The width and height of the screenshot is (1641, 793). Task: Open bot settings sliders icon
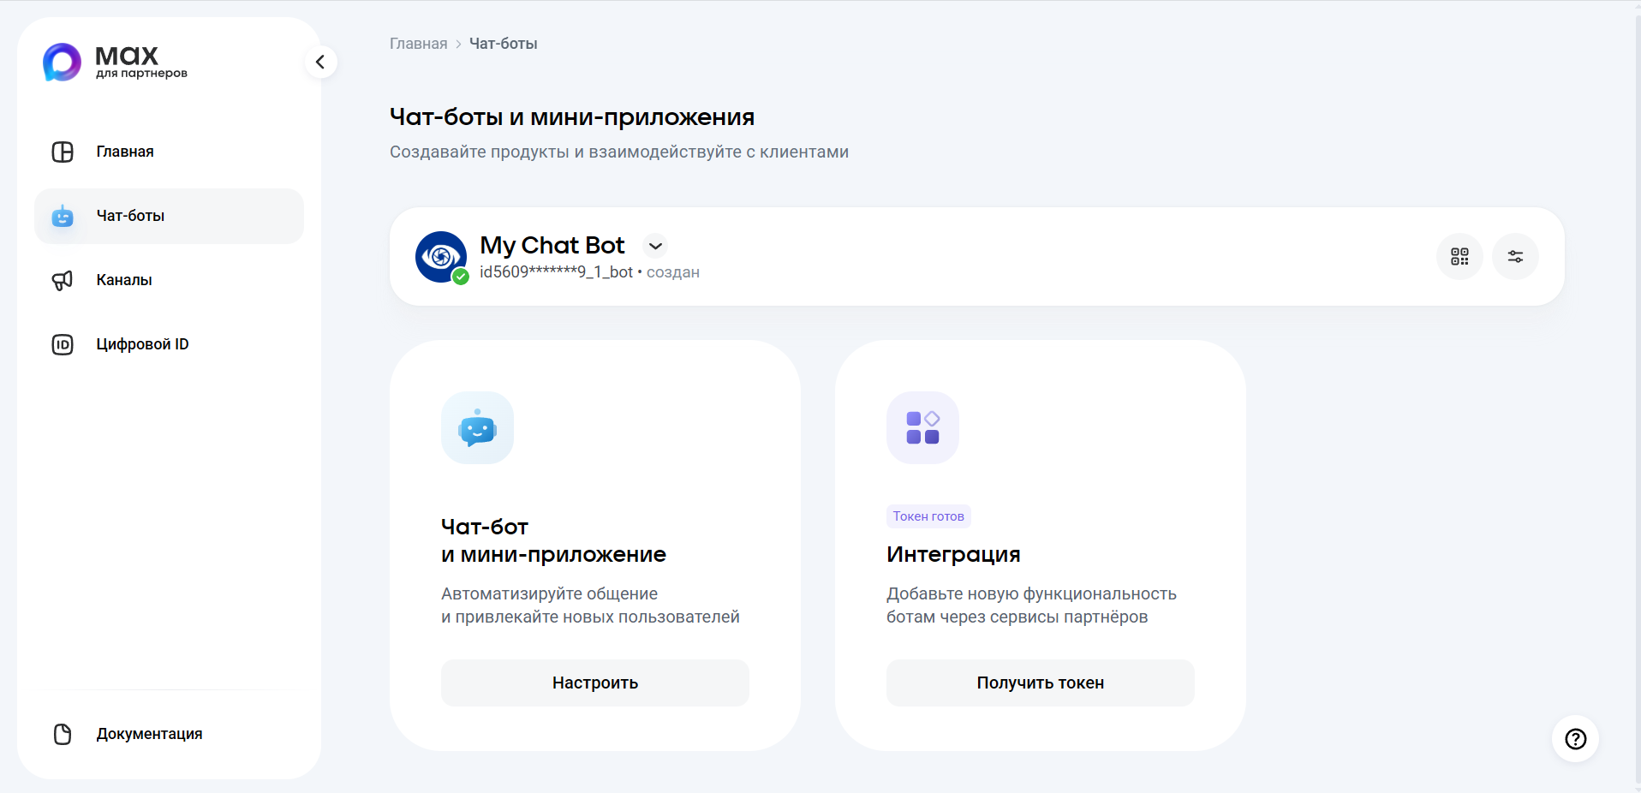(1515, 256)
